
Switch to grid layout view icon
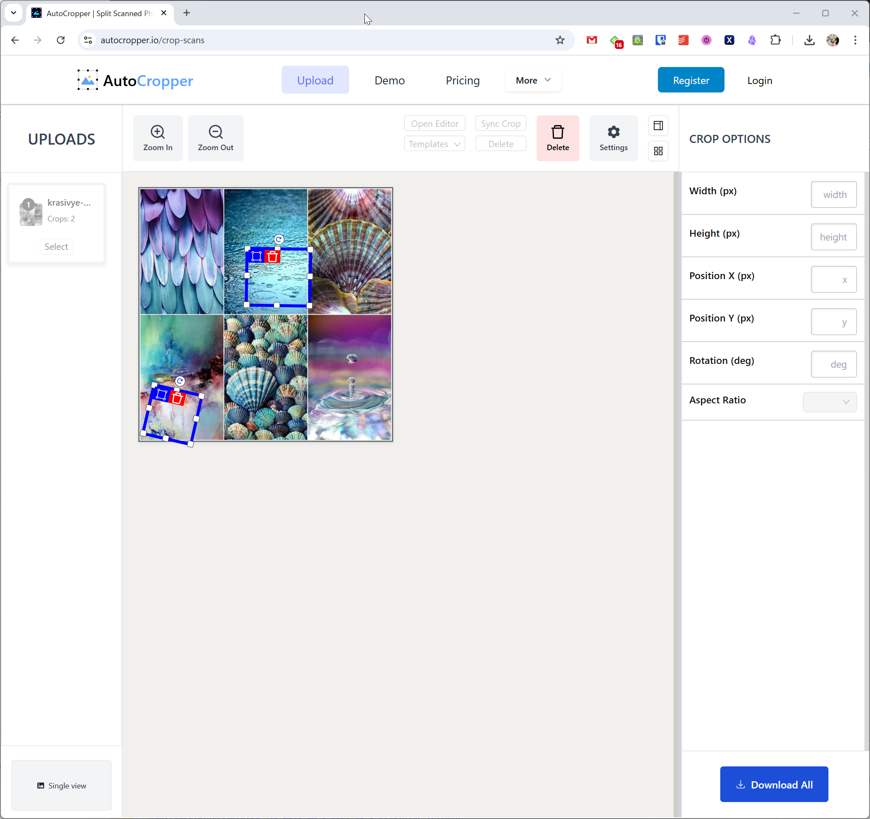tap(658, 151)
